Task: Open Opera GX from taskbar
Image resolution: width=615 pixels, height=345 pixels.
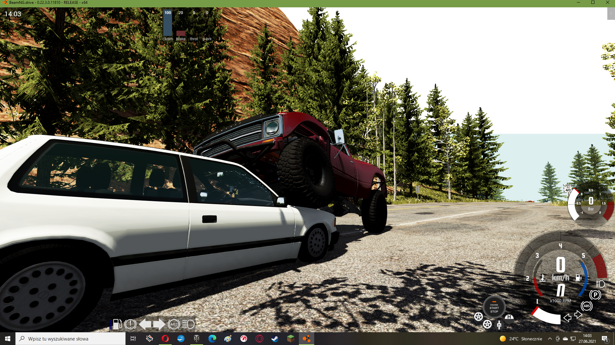Action: tap(259, 339)
